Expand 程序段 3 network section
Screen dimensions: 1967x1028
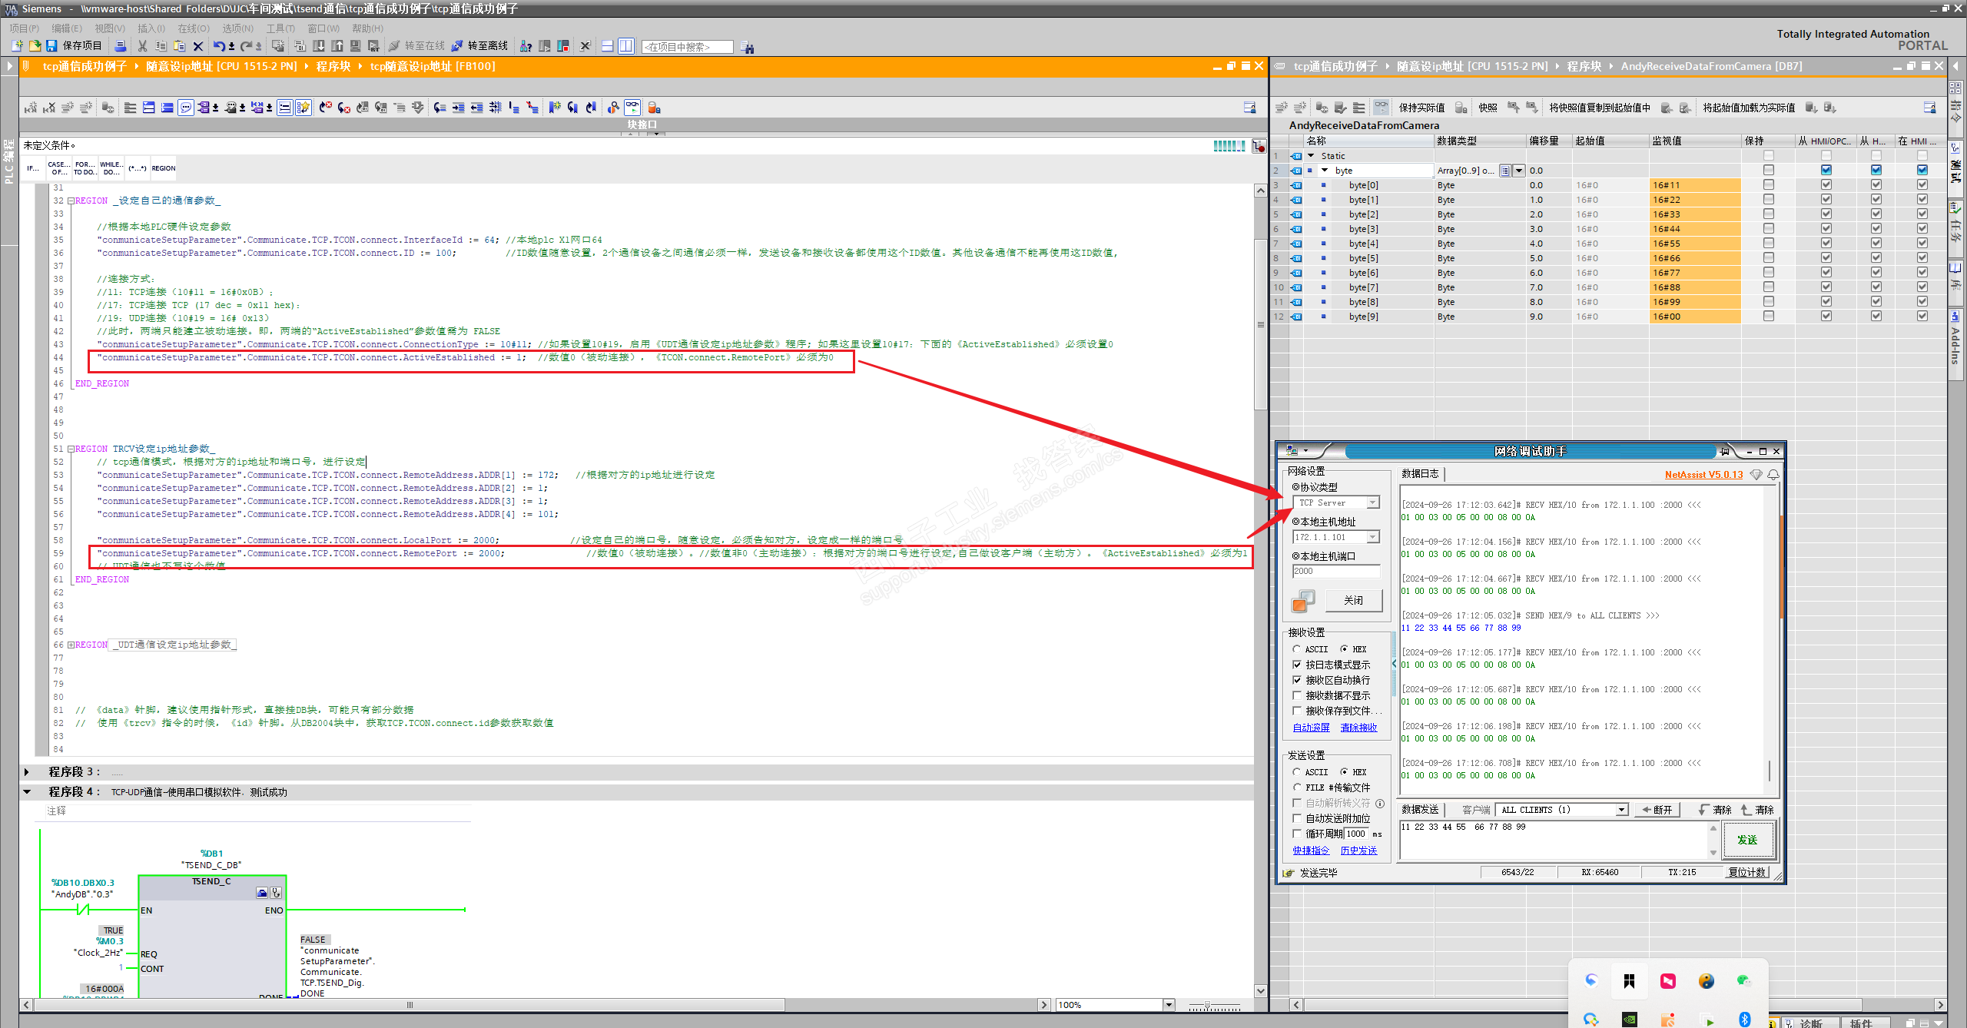point(27,771)
